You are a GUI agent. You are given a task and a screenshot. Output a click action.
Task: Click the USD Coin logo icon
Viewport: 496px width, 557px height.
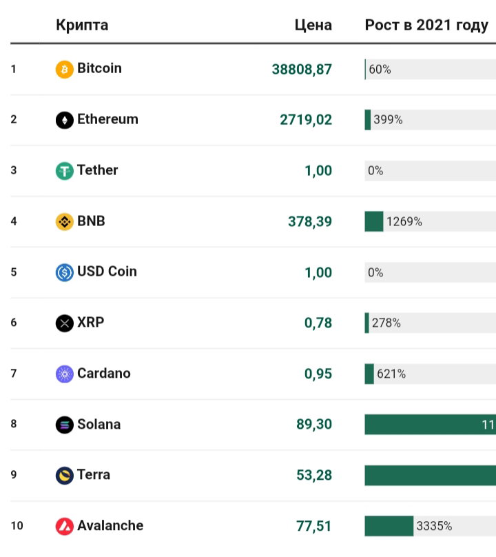click(65, 272)
